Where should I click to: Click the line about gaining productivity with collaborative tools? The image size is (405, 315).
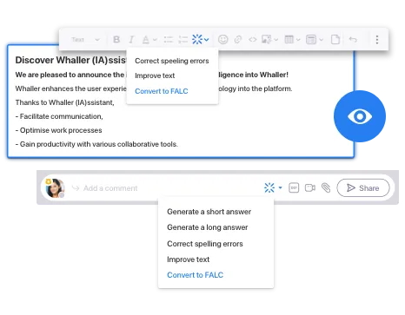[96, 144]
